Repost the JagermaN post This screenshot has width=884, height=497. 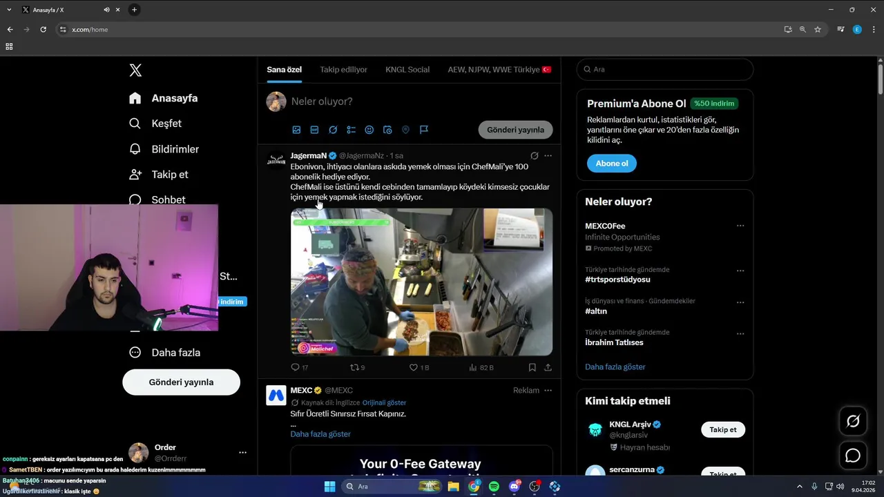(x=358, y=367)
